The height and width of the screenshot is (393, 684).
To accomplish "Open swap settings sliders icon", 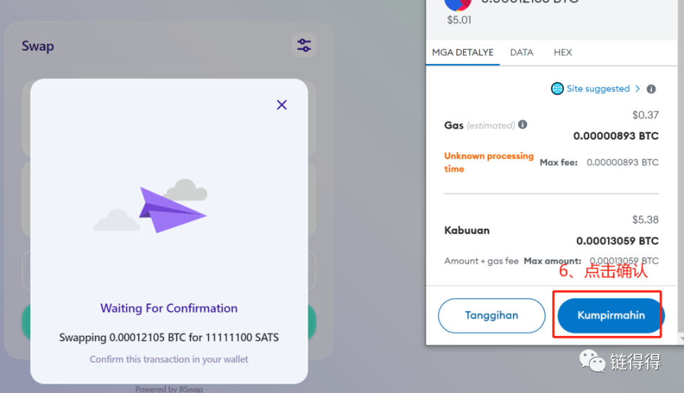I will [304, 45].
